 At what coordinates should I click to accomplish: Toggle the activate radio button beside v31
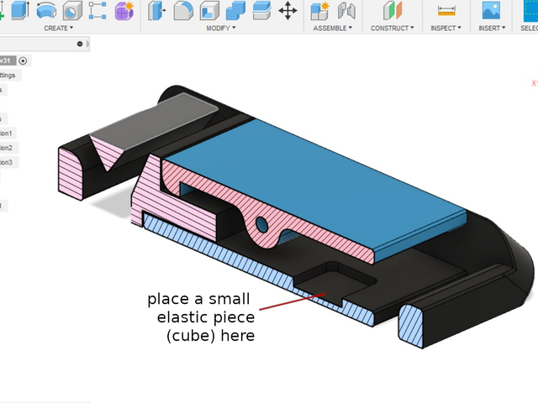[23, 61]
